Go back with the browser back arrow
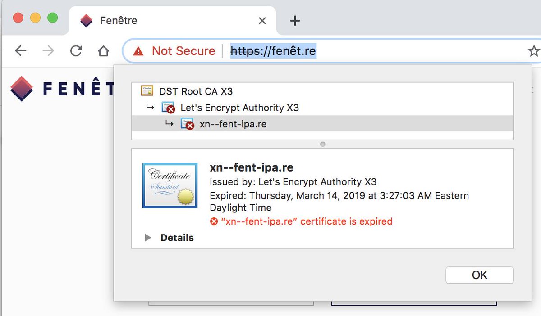541x316 pixels. pos(21,51)
